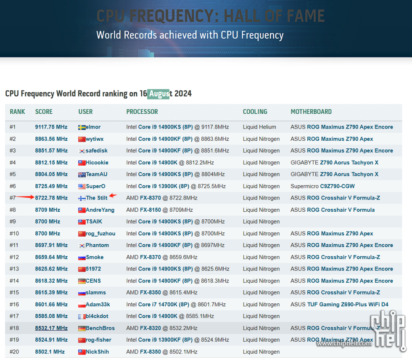Image resolution: width=412 pixels, height=358 pixels.
Task: Click the PROCESSOR column header
Action: [x=142, y=112]
